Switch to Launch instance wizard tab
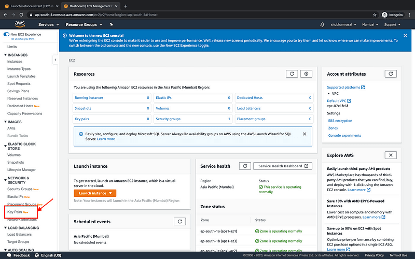This screenshot has width=415, height=259. point(31,6)
